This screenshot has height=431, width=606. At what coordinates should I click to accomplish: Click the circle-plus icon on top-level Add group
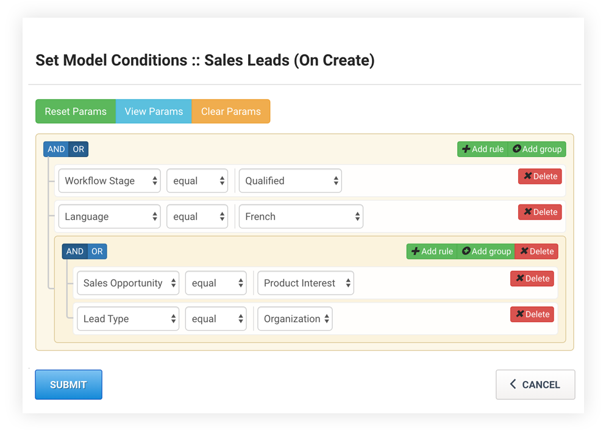(517, 149)
